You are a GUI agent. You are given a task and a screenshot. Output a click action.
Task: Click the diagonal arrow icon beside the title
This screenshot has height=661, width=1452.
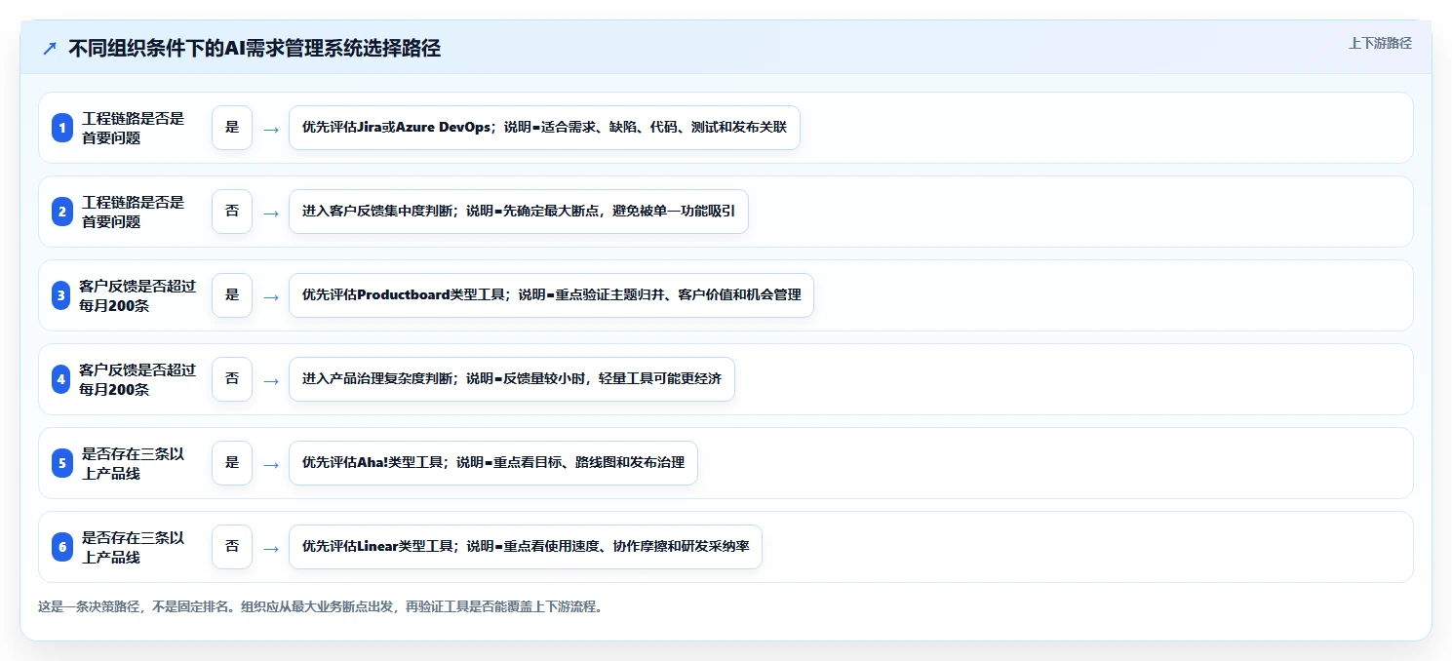click(50, 49)
